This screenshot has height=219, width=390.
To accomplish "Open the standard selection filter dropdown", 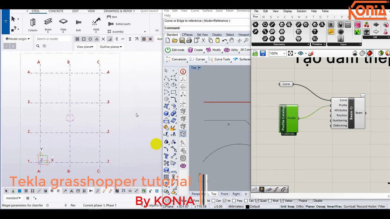I will [x=13, y=198].
